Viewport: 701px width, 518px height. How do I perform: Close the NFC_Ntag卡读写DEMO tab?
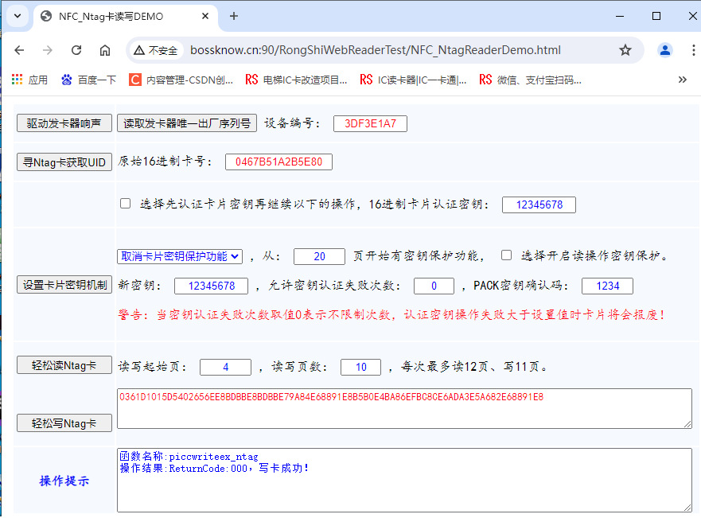coord(205,16)
